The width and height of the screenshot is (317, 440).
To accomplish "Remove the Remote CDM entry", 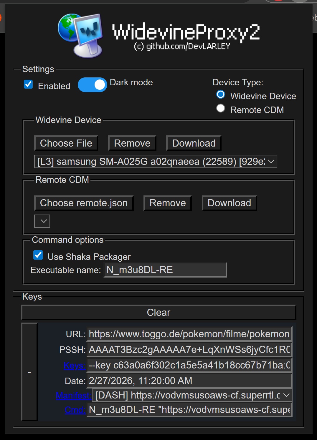I will tap(168, 203).
